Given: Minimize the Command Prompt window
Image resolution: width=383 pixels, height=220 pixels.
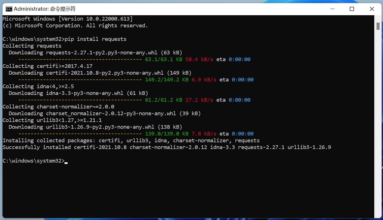Looking at the screenshot, I should 332,9.
